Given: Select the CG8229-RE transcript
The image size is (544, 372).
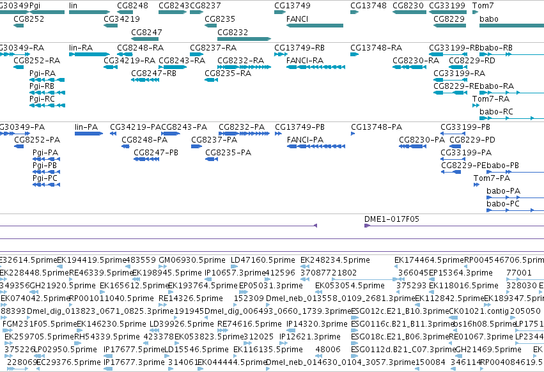Looking at the screenshot, I should pyautogui.click(x=450, y=93).
